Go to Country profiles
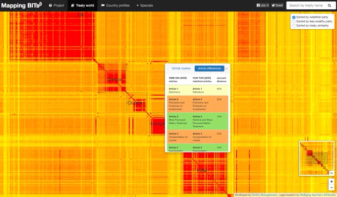The height and width of the screenshot is (197, 337). point(115,5)
